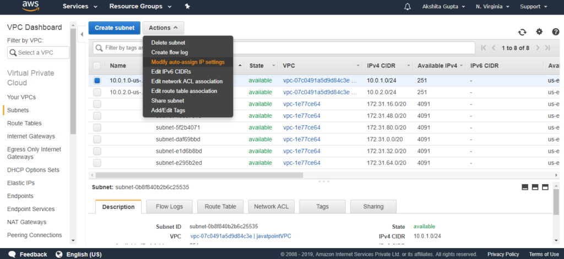Open the State column filter arrow
Screen dimensions: 564x259
click(x=274, y=66)
